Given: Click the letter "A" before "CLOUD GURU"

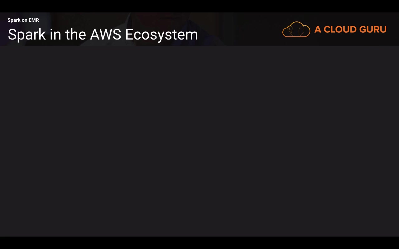Looking at the screenshot, I should pyautogui.click(x=318, y=29).
